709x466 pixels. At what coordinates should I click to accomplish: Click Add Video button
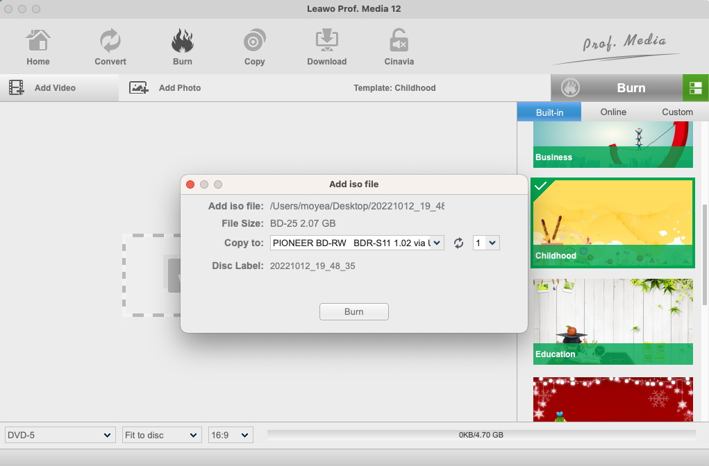pos(43,88)
